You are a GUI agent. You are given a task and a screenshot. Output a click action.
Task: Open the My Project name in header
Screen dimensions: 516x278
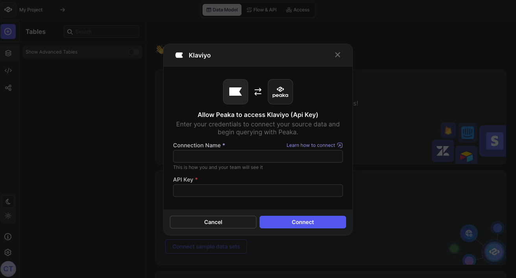(x=31, y=10)
